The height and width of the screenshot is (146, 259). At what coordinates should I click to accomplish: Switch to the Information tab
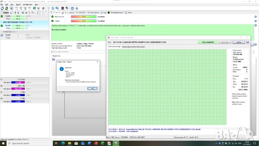click(x=93, y=13)
